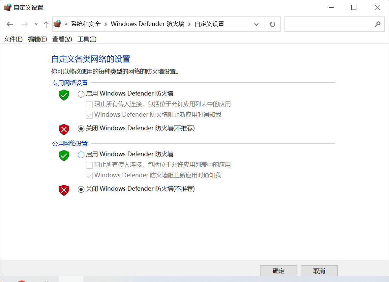Go back using the back arrow
The width and height of the screenshot is (389, 282).
coord(10,24)
